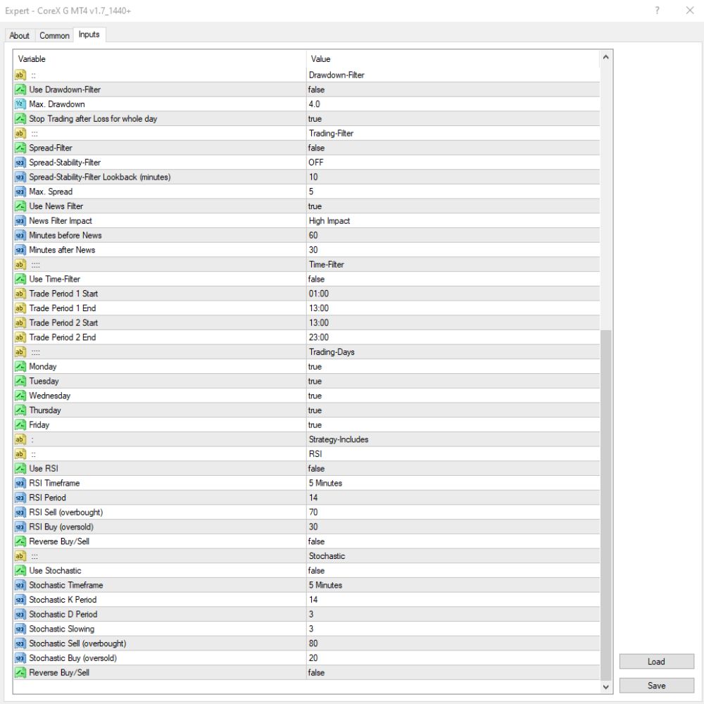This screenshot has height=704, width=704.
Task: Select the icon beside News Filter Impact
Action: [x=20, y=221]
